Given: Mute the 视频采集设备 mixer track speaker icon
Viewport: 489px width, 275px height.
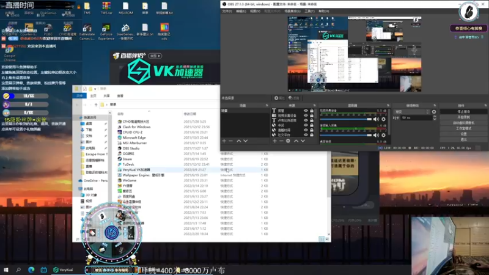Looking at the screenshot, I should pyautogui.click(x=376, y=119).
